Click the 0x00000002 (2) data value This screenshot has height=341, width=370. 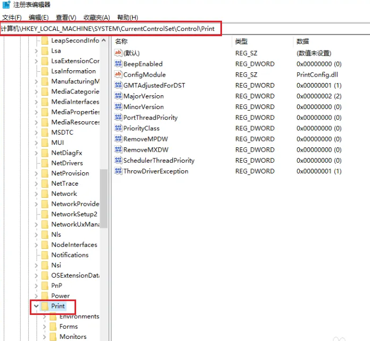coord(319,96)
